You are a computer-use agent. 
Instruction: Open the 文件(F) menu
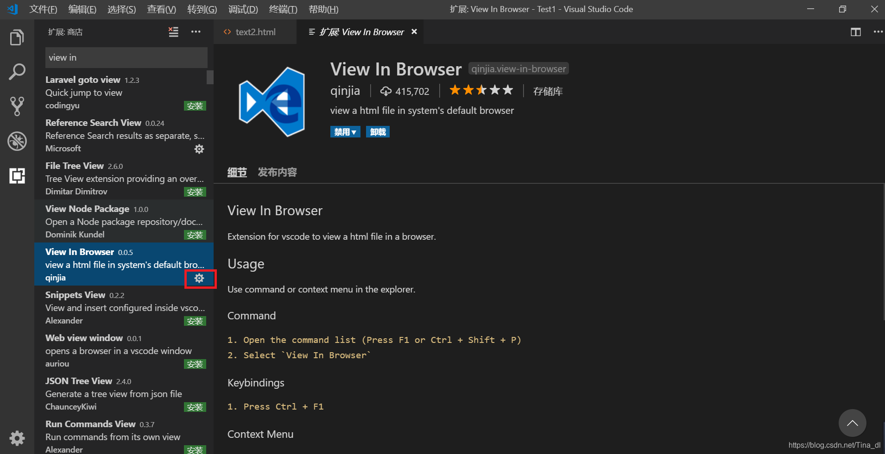click(43, 9)
